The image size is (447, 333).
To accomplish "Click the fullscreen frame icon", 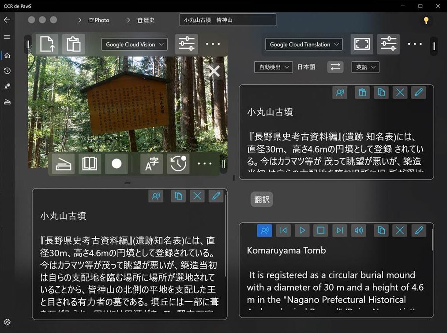I will click(x=362, y=44).
